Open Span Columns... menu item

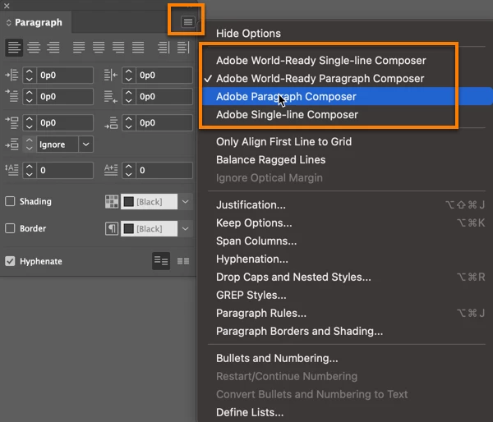point(256,241)
